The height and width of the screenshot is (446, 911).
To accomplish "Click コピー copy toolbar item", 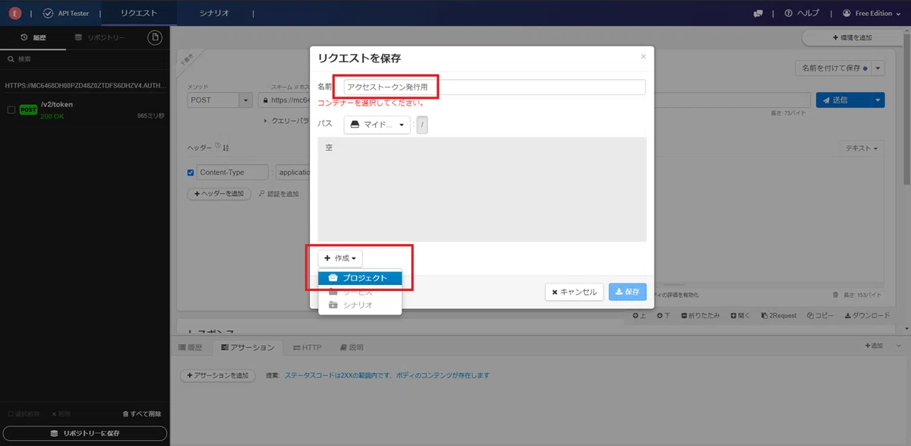I will tap(820, 315).
